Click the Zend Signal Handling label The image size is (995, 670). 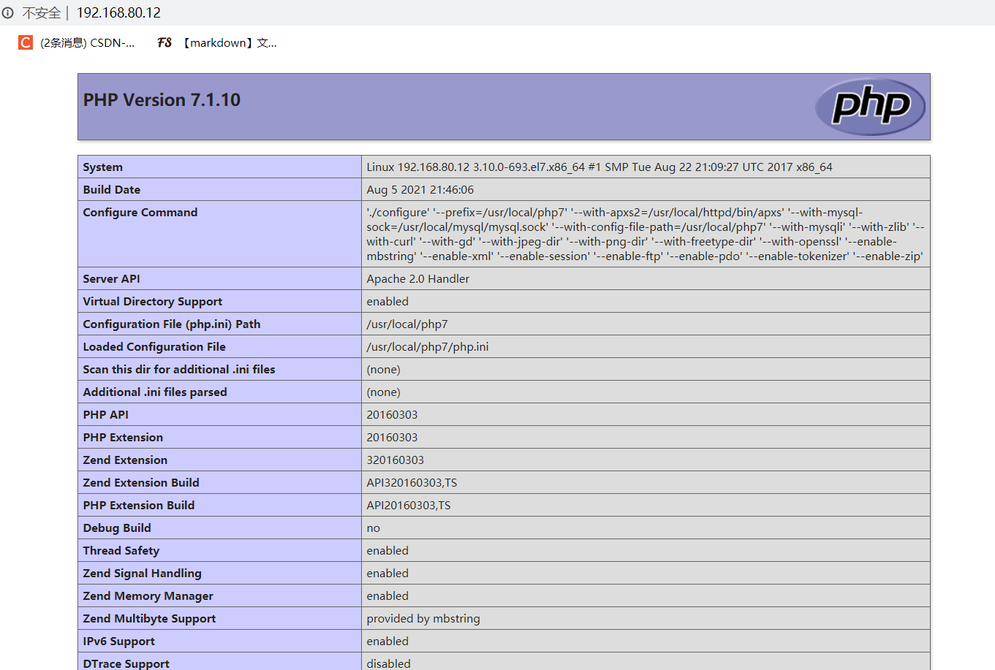(143, 573)
